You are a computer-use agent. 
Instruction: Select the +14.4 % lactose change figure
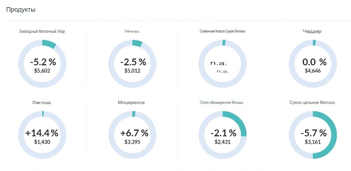pos(42,133)
